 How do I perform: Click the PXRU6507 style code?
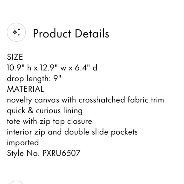click(x=62, y=153)
